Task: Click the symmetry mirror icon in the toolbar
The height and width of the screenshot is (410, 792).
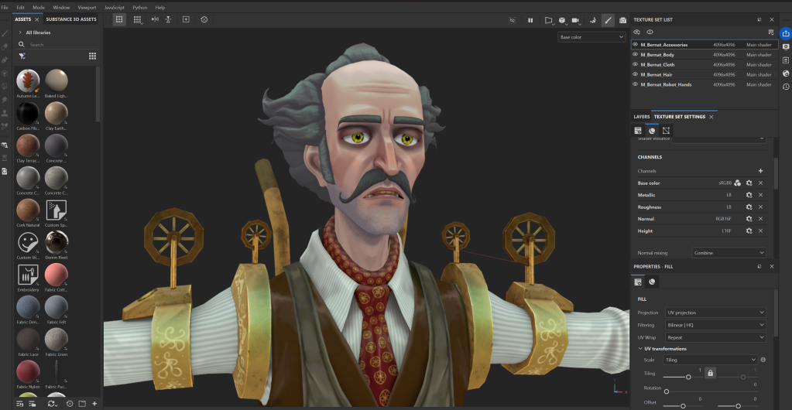Action: point(155,19)
